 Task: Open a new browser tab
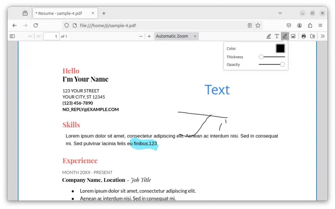(x=104, y=13)
